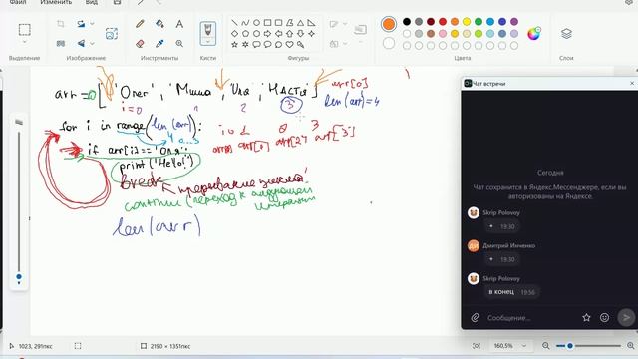638x359 pixels.
Task: Pick the yellow color swatch
Action: [x=467, y=22]
